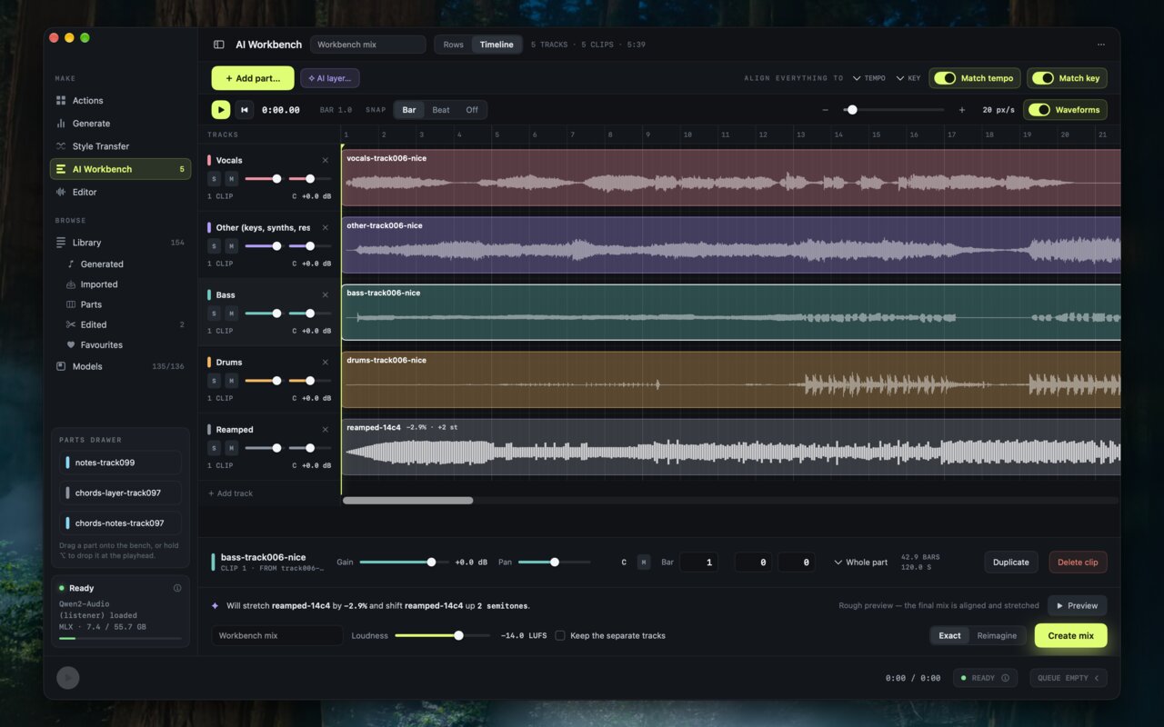Delete the selected clip
Screen dimensions: 1164x727
pos(1079,563)
